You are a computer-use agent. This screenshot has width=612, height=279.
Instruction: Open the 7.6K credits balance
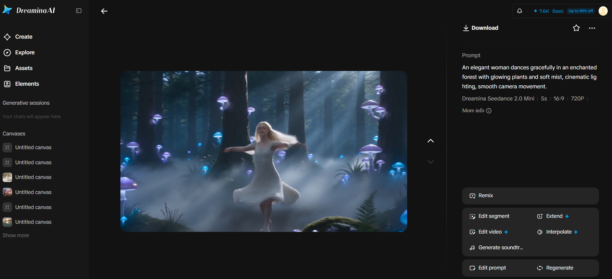coord(541,11)
